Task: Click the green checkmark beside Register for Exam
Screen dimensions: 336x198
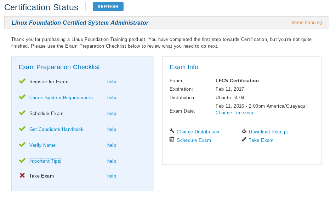Action: [x=22, y=81]
